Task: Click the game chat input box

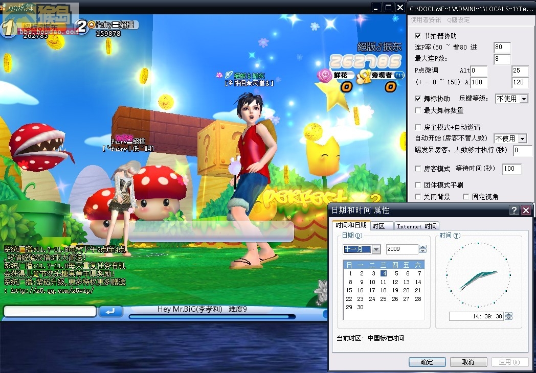Action: (50, 311)
